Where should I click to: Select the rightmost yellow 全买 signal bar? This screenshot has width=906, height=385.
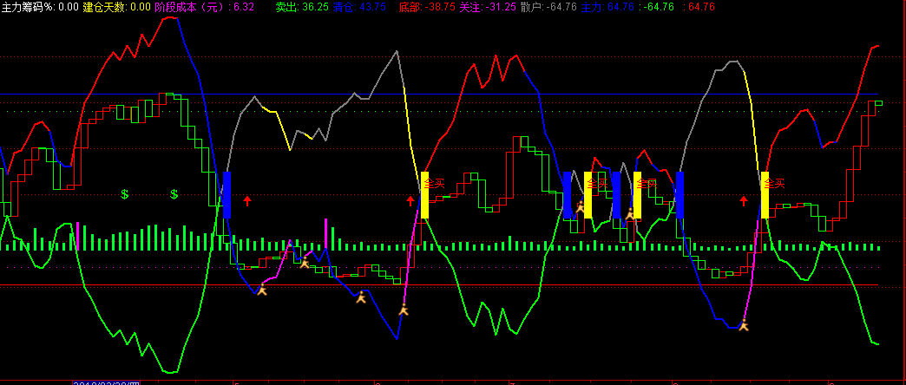pyautogui.click(x=765, y=195)
